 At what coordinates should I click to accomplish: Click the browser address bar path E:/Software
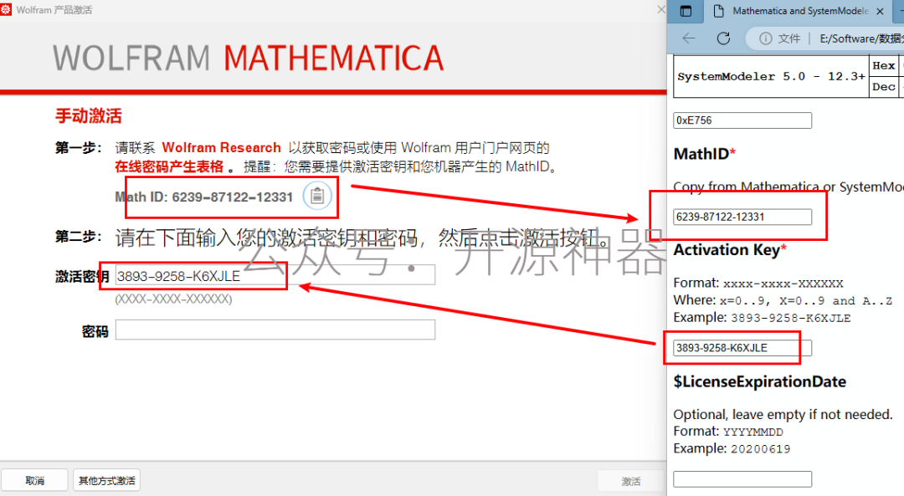point(861,38)
